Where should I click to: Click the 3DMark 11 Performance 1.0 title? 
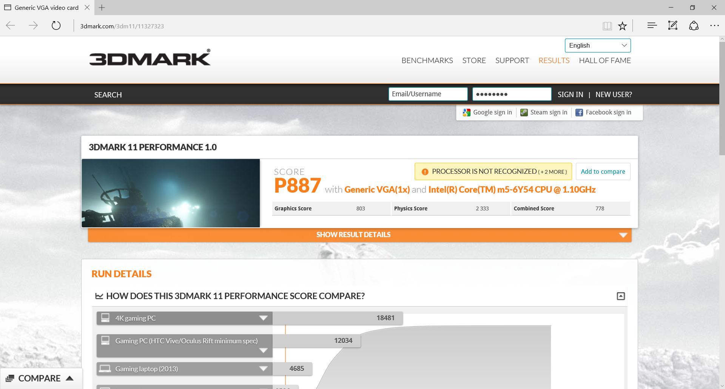(x=153, y=147)
